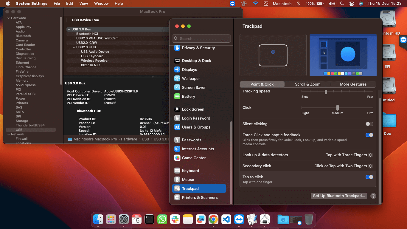
Task: Open the Trash in the Dock
Action: 309,219
